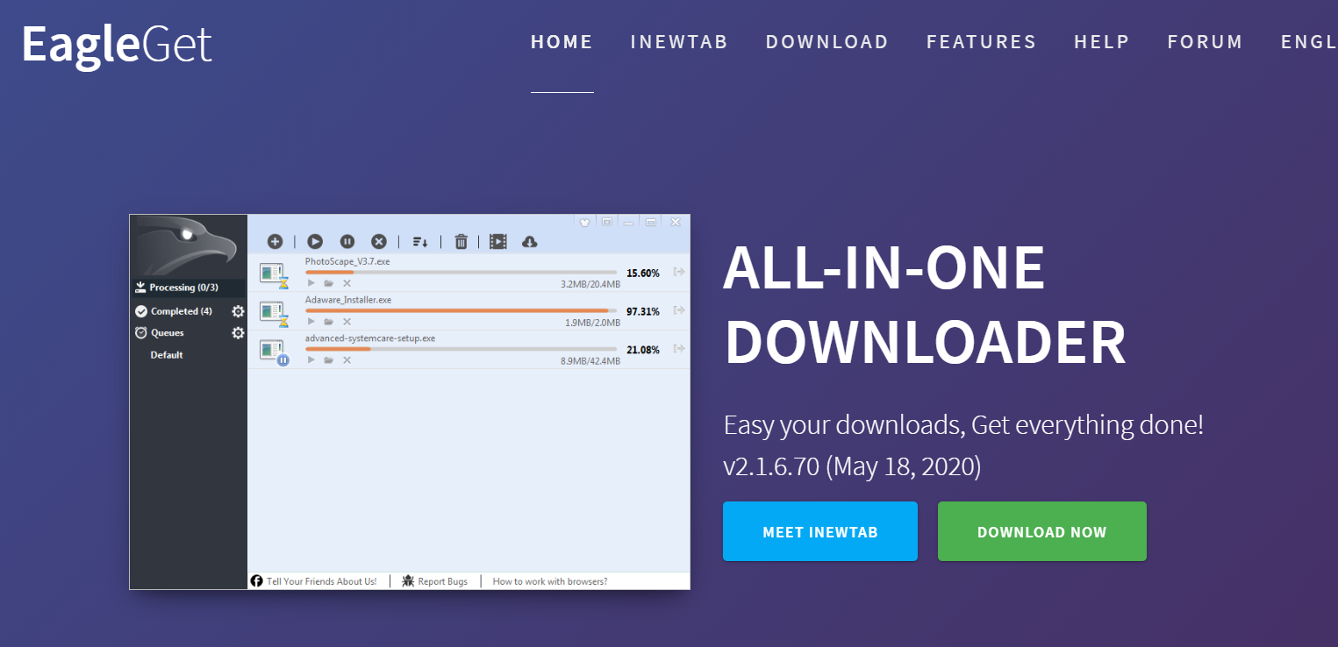Click the resume arrow under Adaware_Installer.exe

tap(311, 322)
